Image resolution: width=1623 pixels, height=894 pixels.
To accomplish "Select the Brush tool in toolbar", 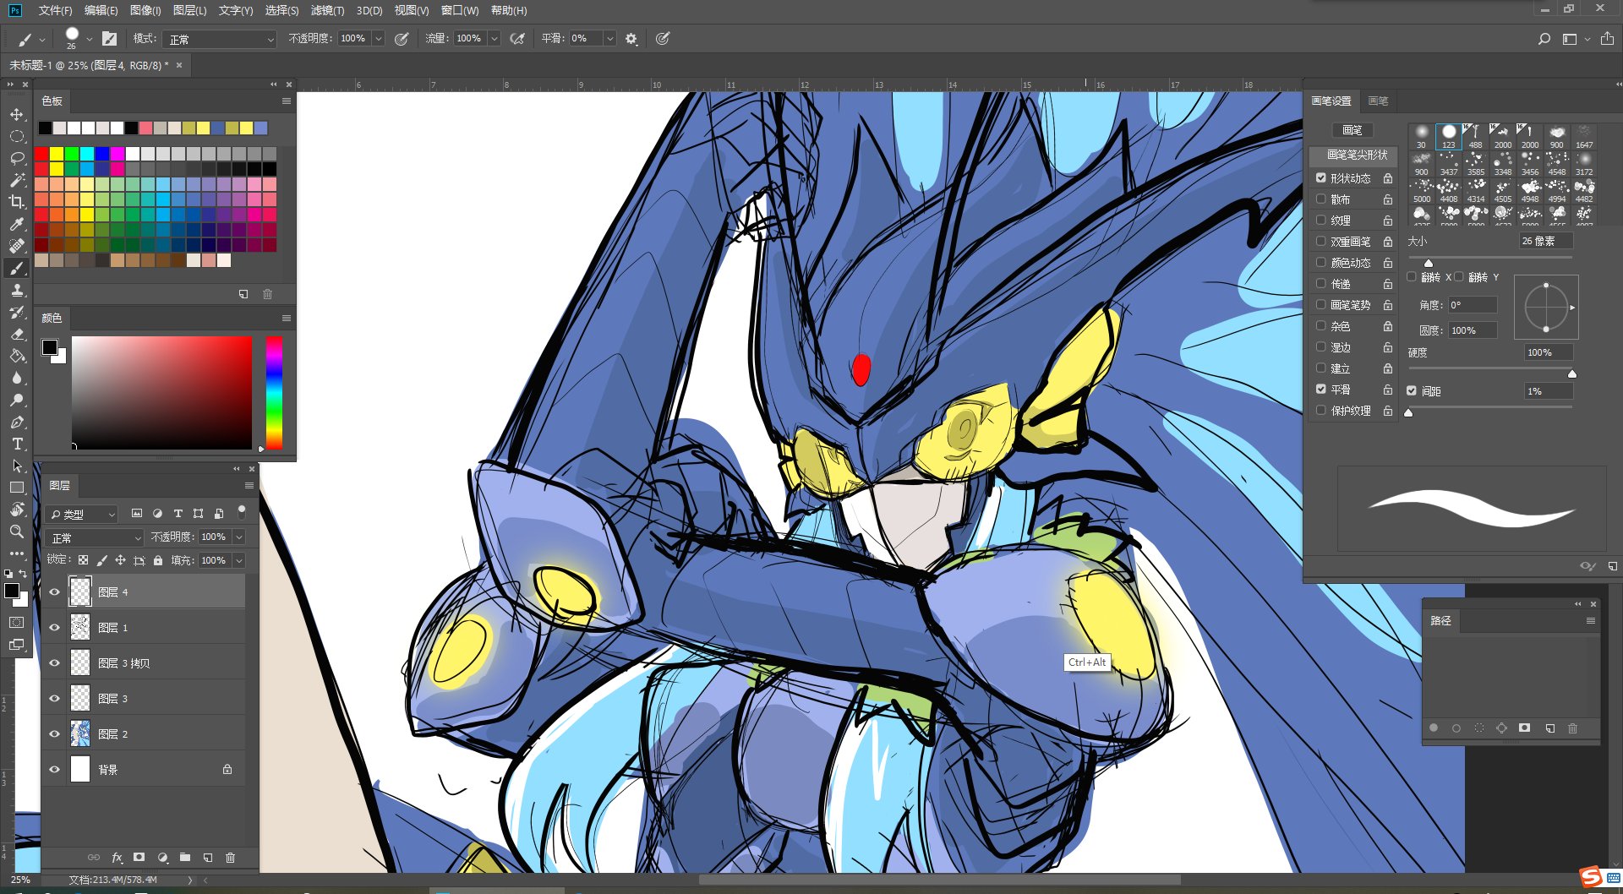I will (17, 268).
